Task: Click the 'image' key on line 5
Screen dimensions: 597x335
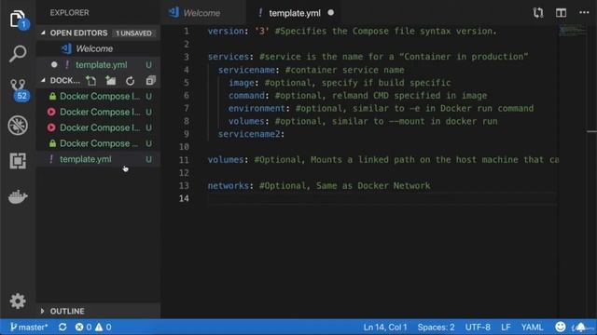Action: click(241, 83)
